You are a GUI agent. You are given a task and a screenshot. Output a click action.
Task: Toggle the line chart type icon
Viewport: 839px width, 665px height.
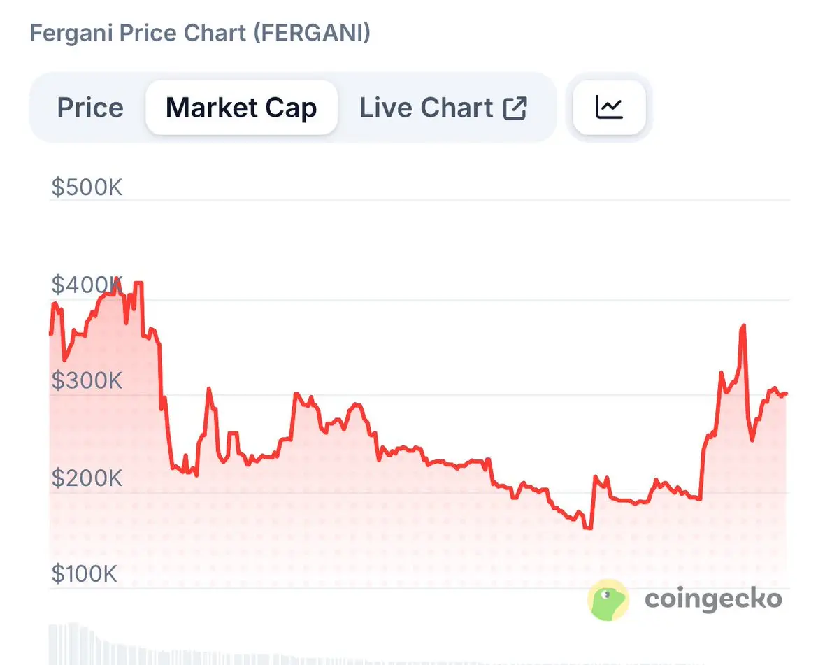coord(609,108)
